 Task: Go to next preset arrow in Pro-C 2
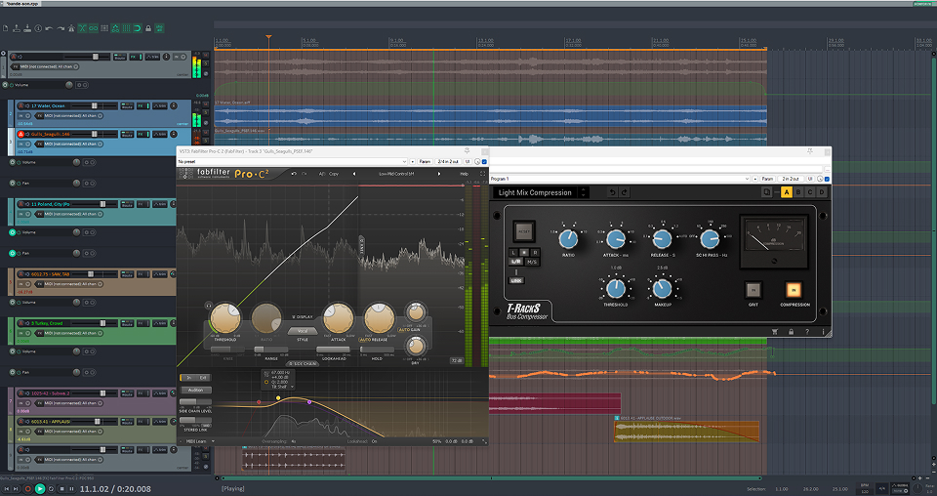439,174
